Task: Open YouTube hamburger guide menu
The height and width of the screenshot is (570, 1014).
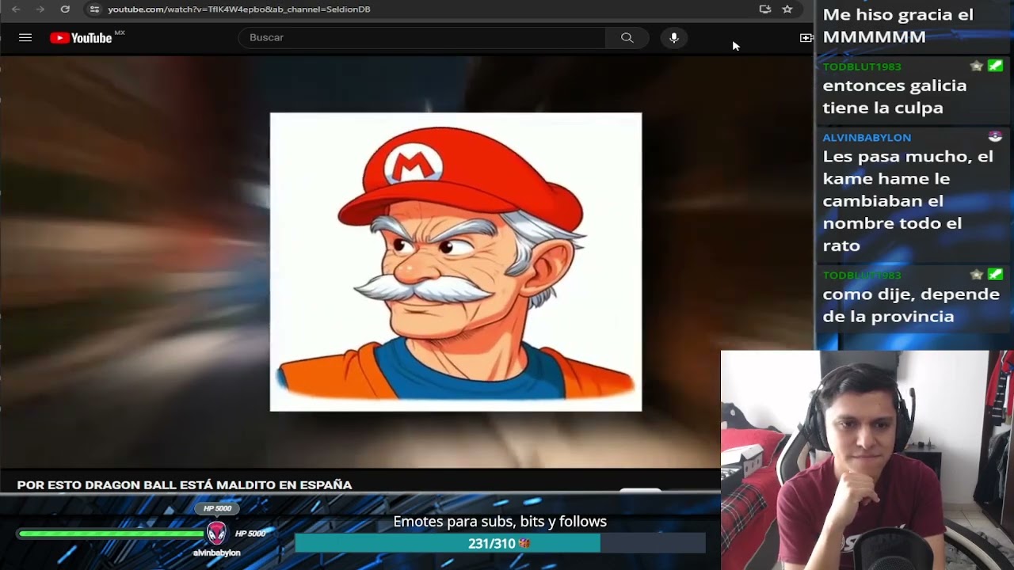Action: 25,37
